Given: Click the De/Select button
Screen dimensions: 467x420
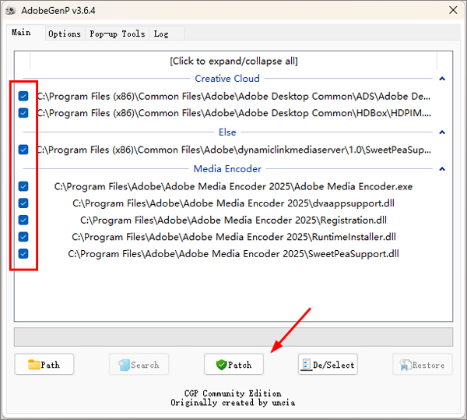Looking at the screenshot, I should click(328, 364).
